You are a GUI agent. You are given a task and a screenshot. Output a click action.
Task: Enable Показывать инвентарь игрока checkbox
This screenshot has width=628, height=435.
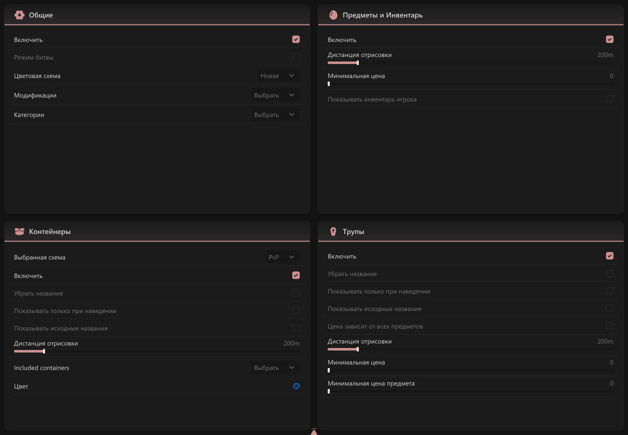609,99
